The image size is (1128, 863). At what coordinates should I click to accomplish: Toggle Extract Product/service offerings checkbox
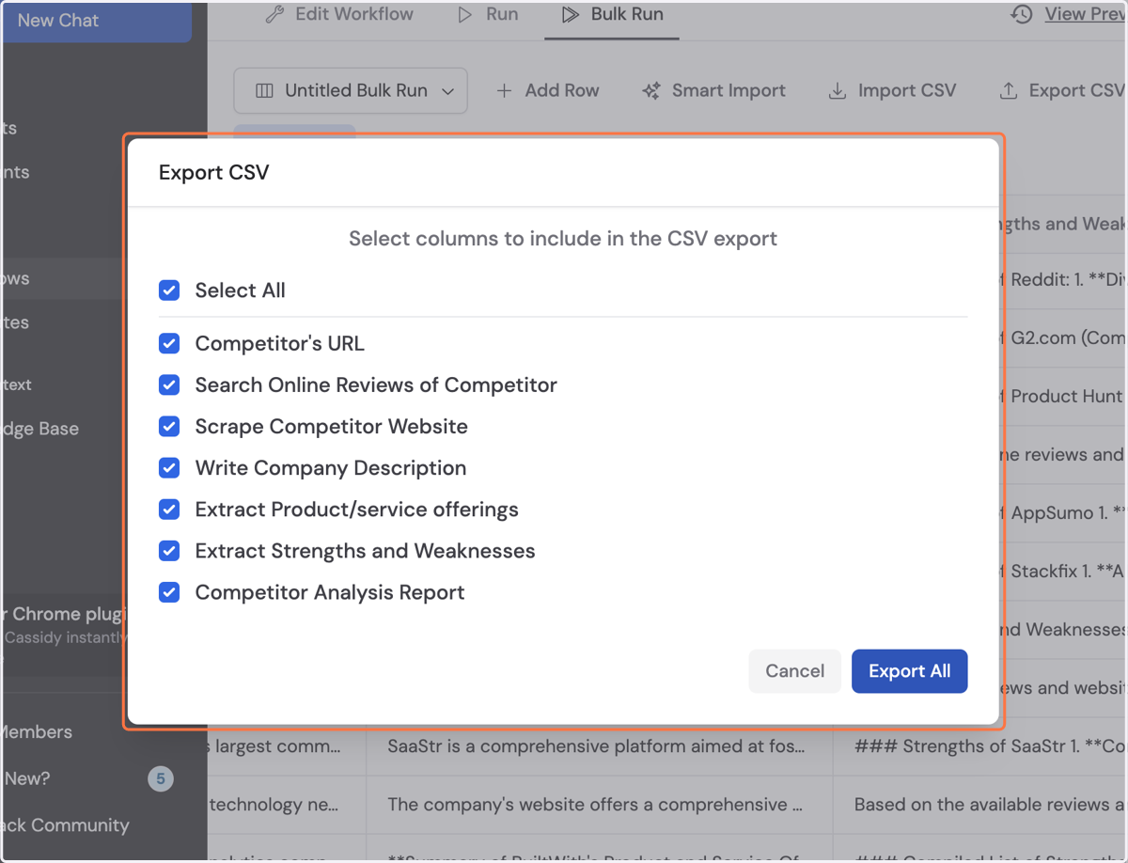[169, 509]
